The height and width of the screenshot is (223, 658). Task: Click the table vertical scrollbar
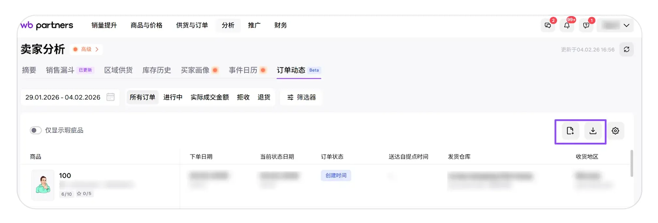(632, 164)
